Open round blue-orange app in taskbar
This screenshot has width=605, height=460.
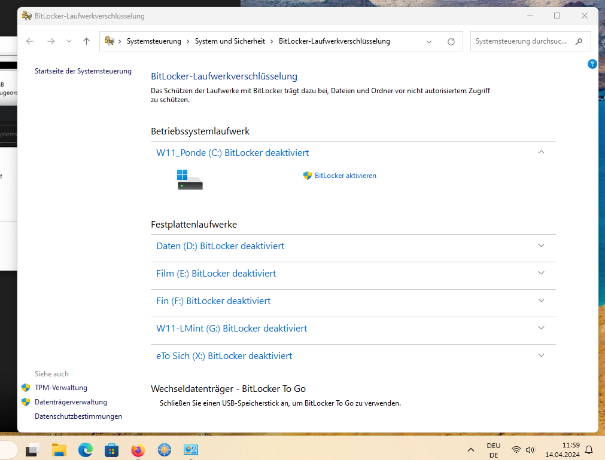pyautogui.click(x=165, y=450)
